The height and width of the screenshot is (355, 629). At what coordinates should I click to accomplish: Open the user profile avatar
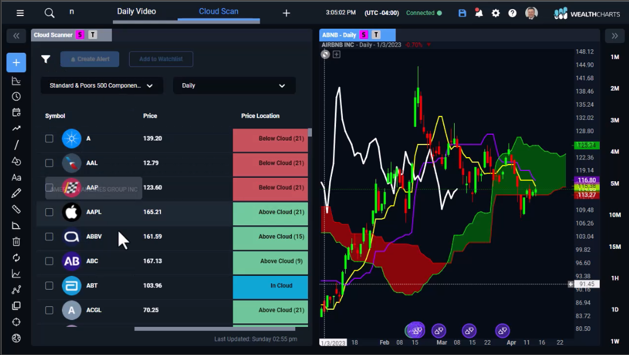[x=531, y=13]
